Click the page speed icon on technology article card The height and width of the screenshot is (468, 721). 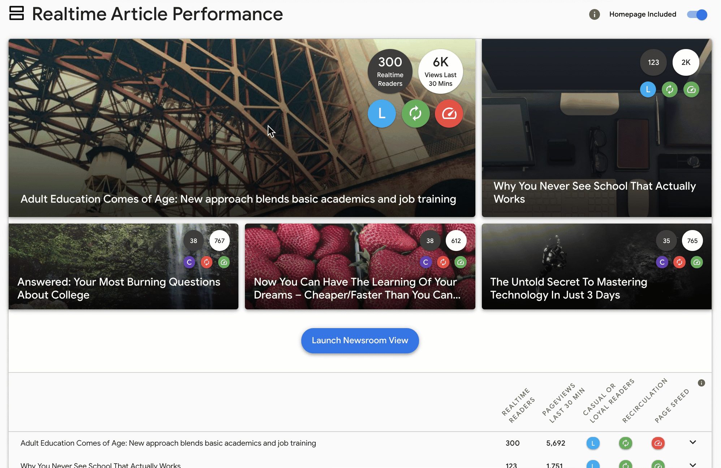click(x=696, y=262)
